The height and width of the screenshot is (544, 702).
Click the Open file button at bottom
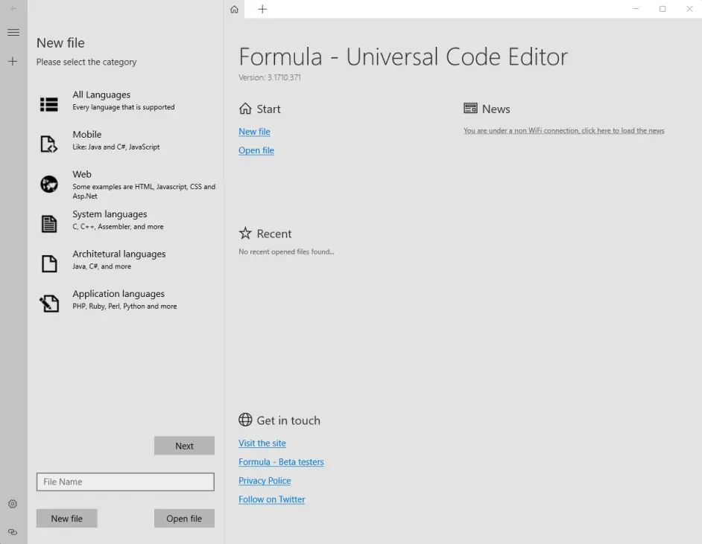pos(184,519)
